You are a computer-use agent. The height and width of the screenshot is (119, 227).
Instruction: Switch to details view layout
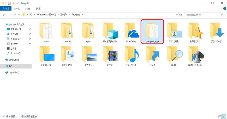(x=219, y=116)
